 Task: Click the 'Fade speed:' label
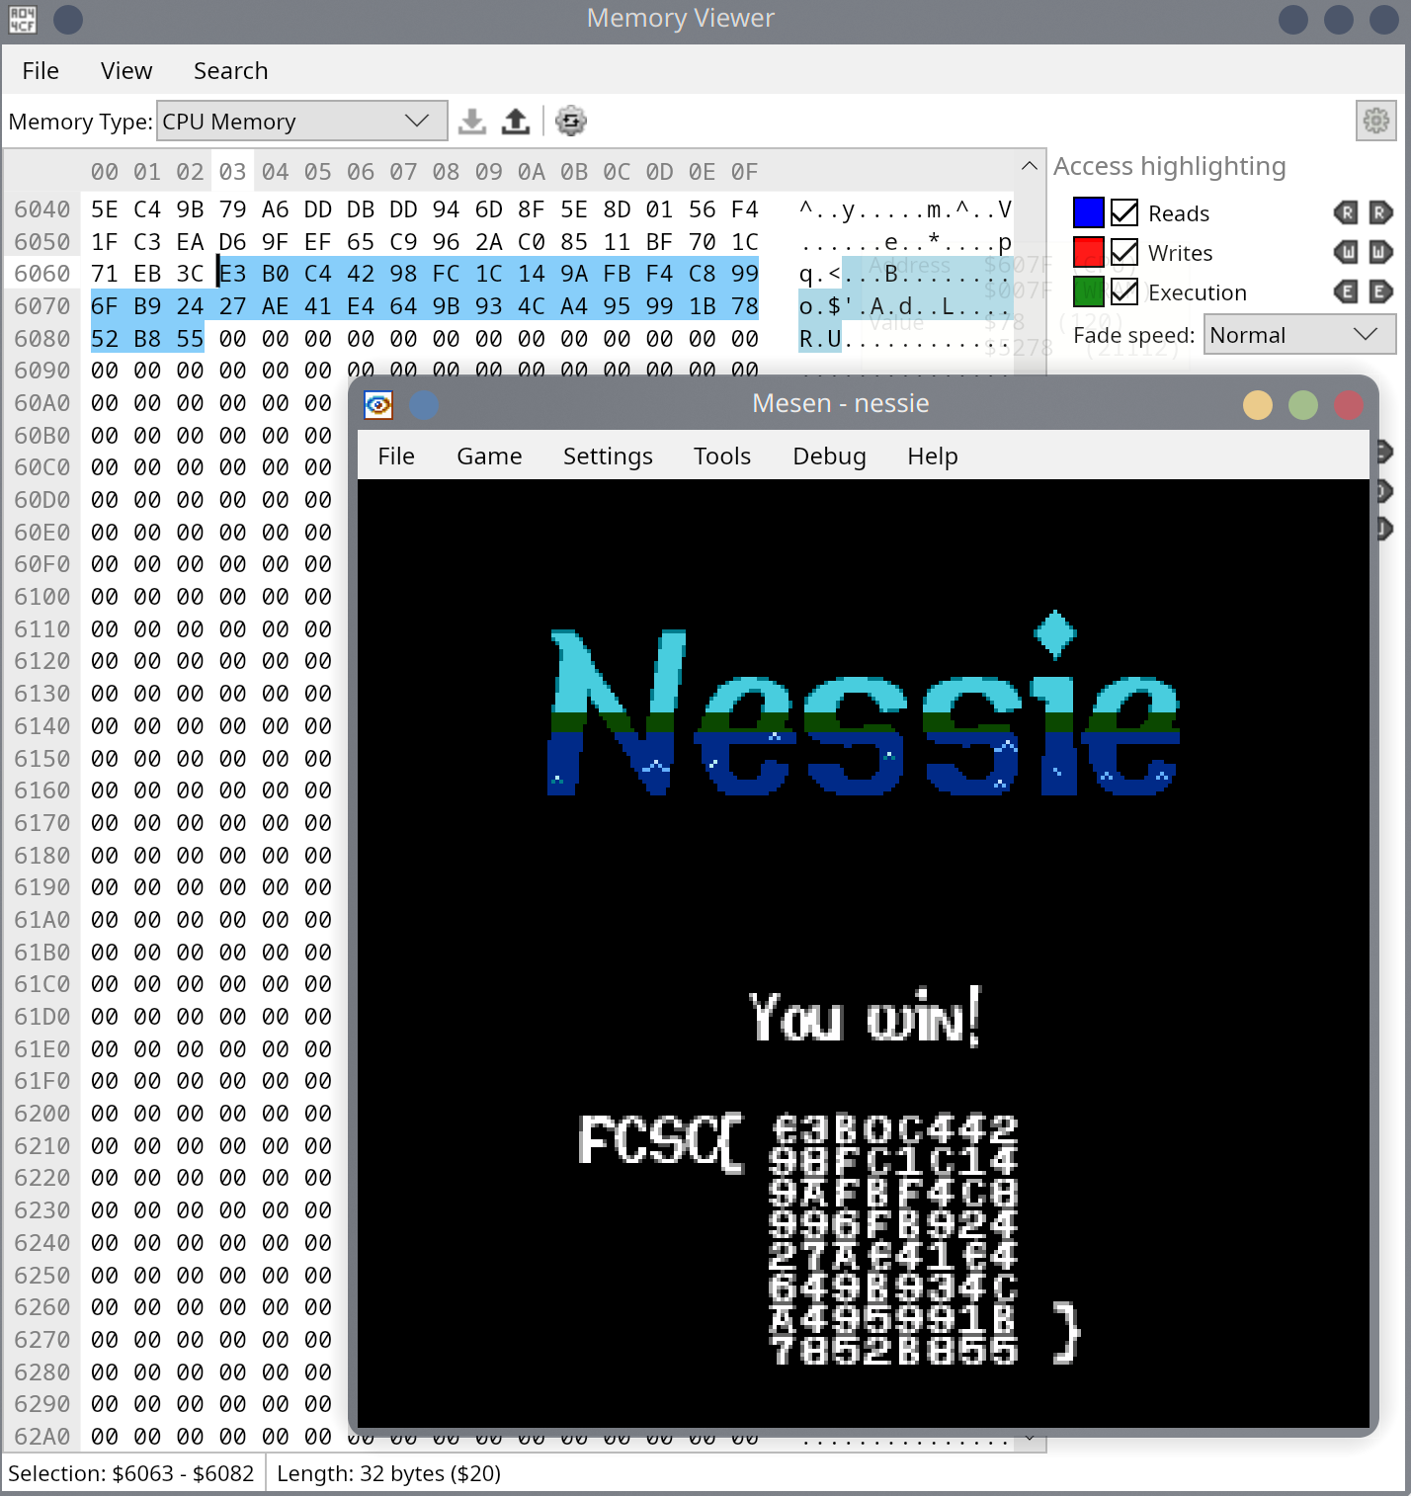[x=1134, y=335]
